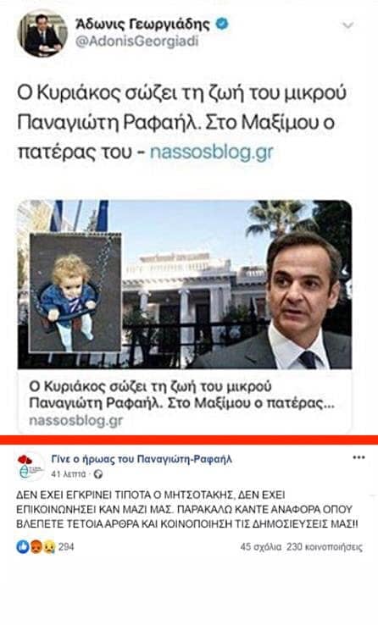Open the @AdonisGeorgiadi handle
The height and width of the screenshot is (625, 378).
[137, 41]
